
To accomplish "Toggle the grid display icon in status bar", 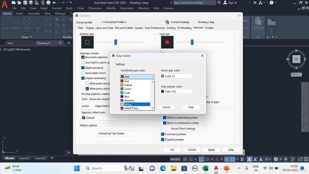I will pyautogui.click(x=185, y=159).
